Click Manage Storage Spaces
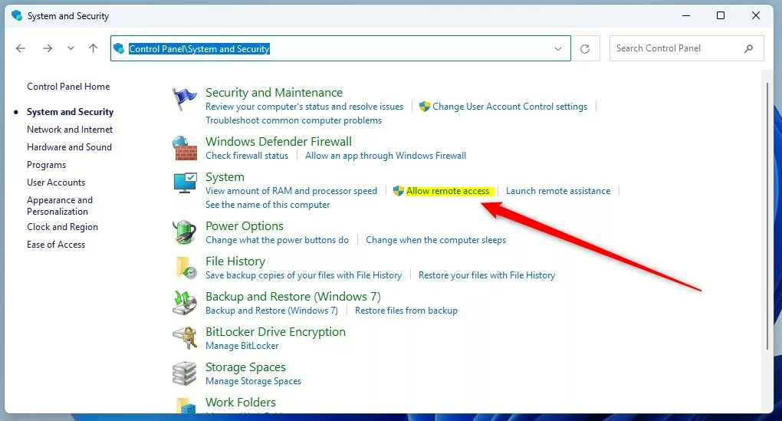Image resolution: width=782 pixels, height=421 pixels. click(253, 381)
